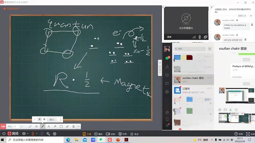This screenshot has width=255, height=143.
Task: Click the trash icon to clear whiteboard
Action: [x=73, y=126]
